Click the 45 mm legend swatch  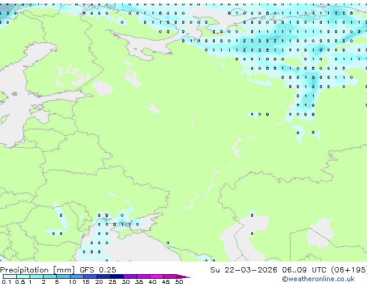tap(170, 276)
